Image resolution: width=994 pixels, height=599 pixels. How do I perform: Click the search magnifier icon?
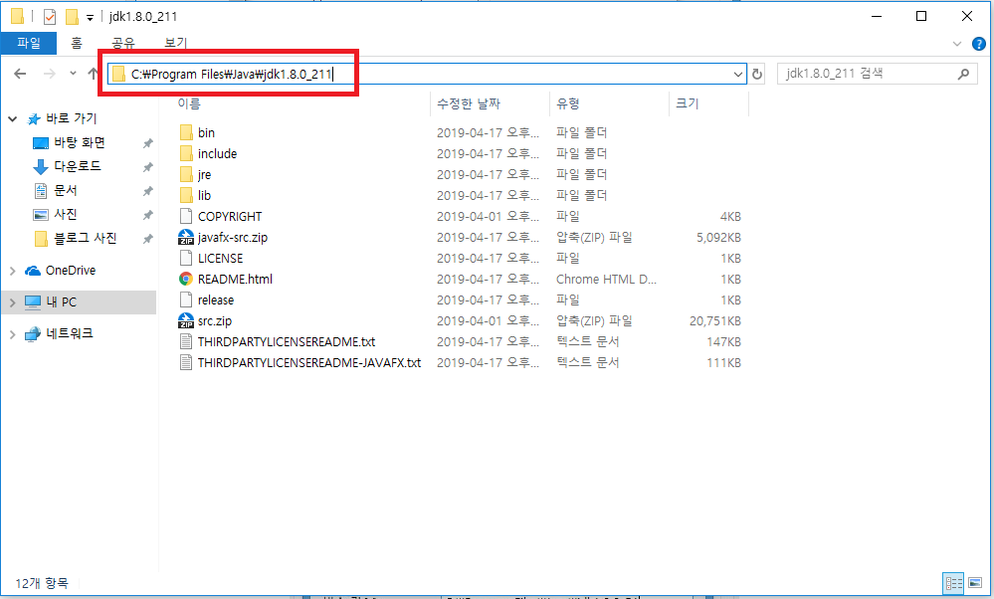coord(963,75)
